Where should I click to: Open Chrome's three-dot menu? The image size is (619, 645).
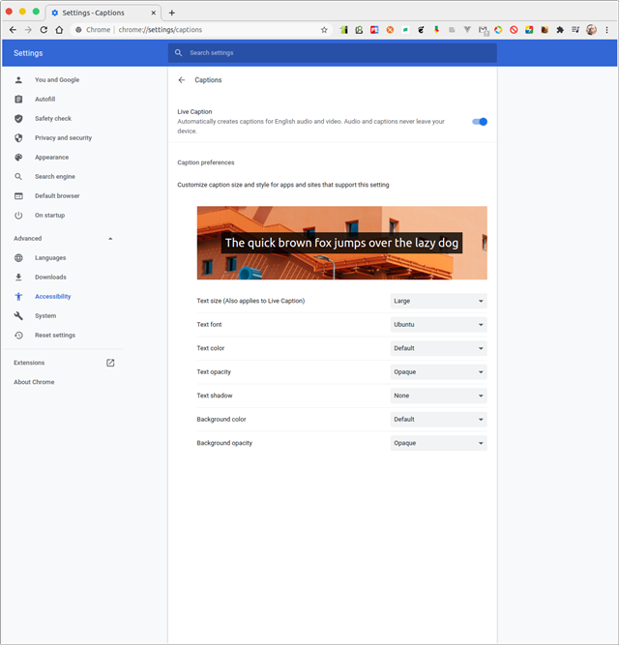coord(606,30)
